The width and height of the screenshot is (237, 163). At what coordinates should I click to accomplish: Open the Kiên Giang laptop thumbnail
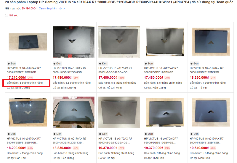(165, 42)
